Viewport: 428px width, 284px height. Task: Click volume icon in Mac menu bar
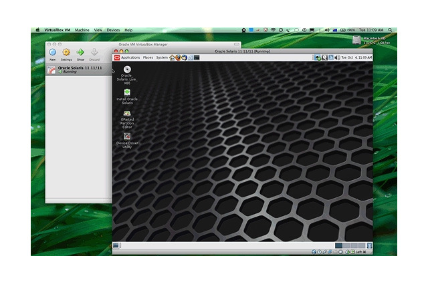pos(327,30)
